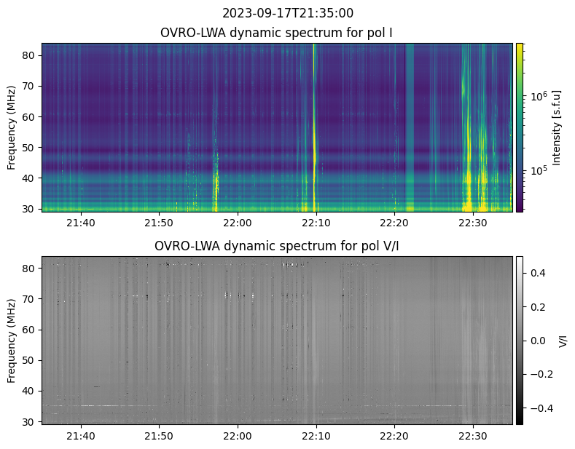Click the 0.4 tick on V/I colorbar
Viewport: 575px width, 449px height.
536,273
